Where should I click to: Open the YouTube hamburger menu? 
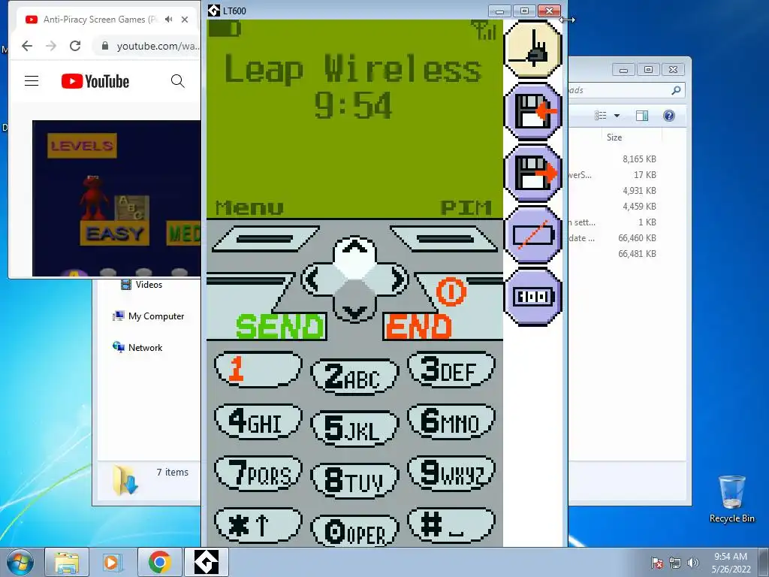tap(32, 81)
